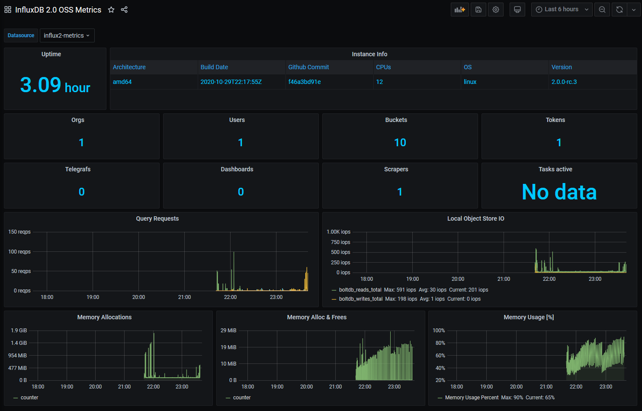
Task: Open the Last 6 hours time picker
Action: (562, 10)
